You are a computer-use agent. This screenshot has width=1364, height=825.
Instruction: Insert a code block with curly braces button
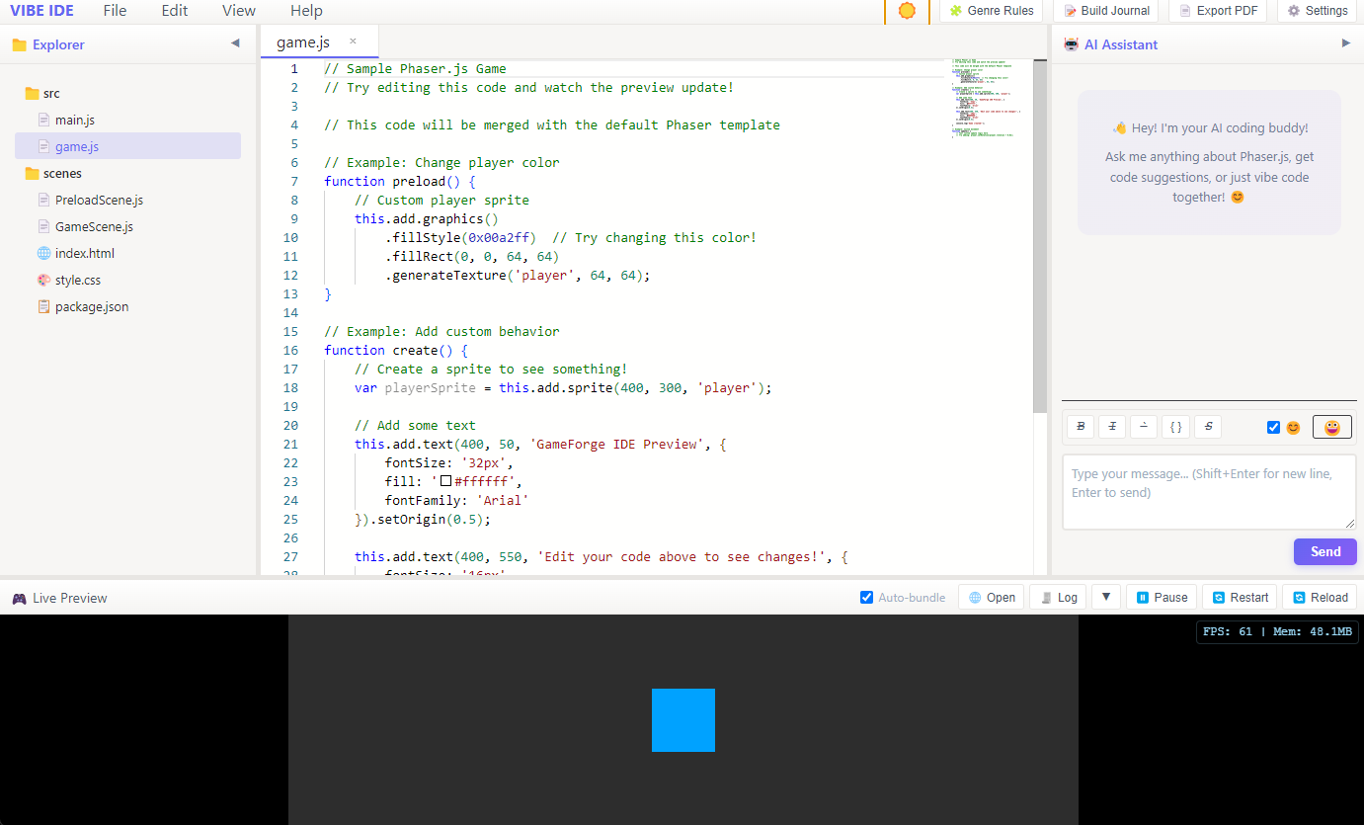[x=1175, y=427]
